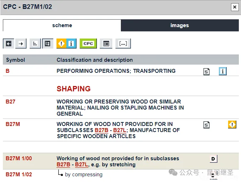Image resolution: width=241 pixels, height=182 pixels.
Task: Open the B27L link in B27M 1/00 description
Action: 82,165
